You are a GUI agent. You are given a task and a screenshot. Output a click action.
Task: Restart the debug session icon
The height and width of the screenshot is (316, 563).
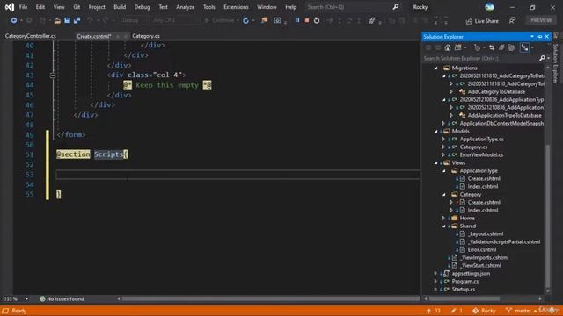317,20
